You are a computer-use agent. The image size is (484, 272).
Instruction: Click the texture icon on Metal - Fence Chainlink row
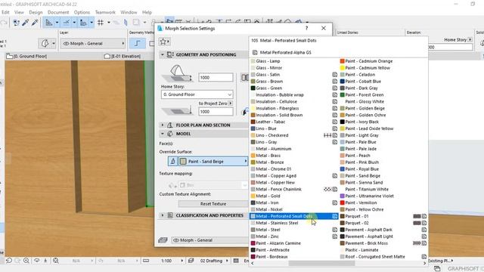pyautogui.click(x=334, y=190)
